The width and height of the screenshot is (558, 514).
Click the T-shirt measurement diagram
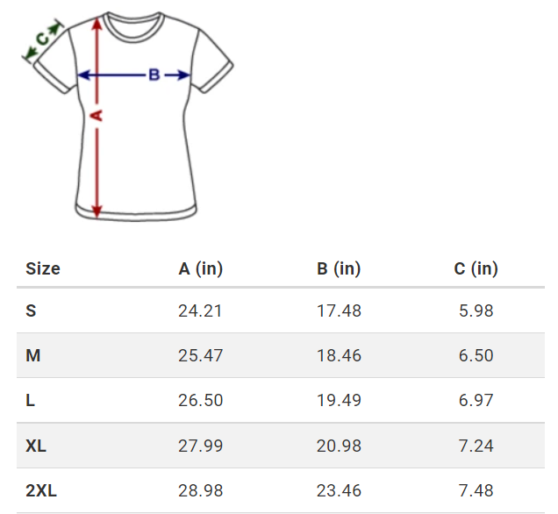point(128,117)
